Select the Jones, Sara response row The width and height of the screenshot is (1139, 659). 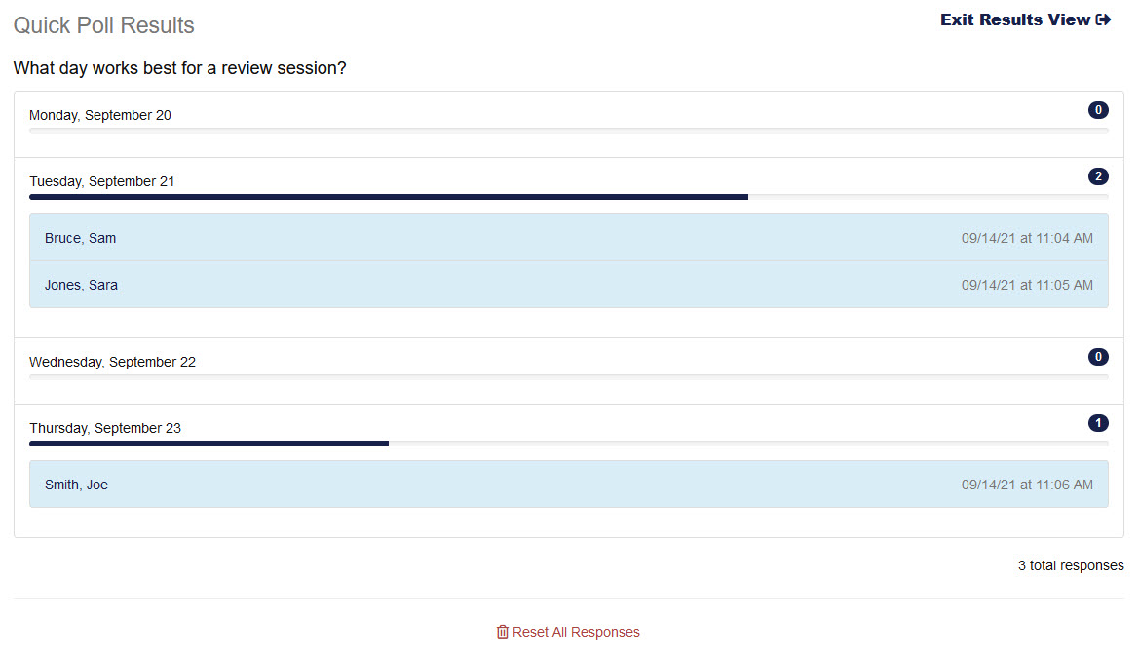click(x=568, y=285)
